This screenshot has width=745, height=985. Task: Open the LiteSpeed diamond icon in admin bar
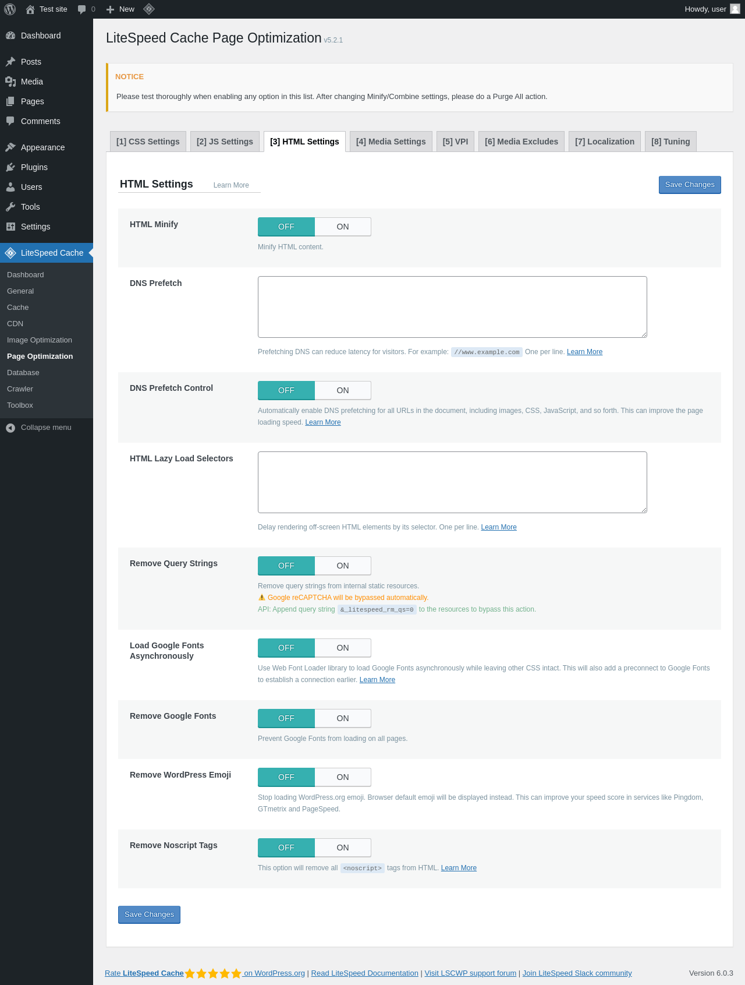click(149, 9)
